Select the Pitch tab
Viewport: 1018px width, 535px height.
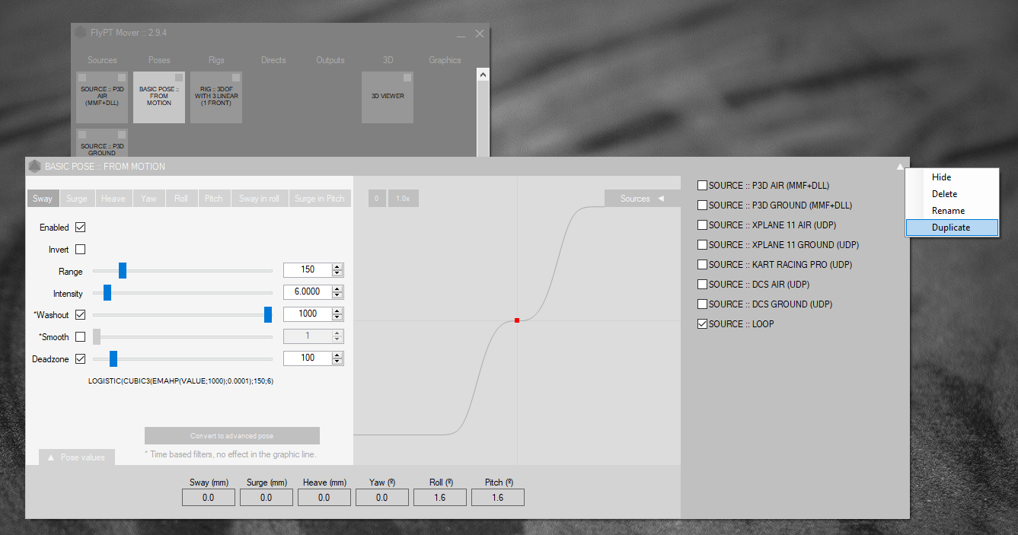coord(214,199)
